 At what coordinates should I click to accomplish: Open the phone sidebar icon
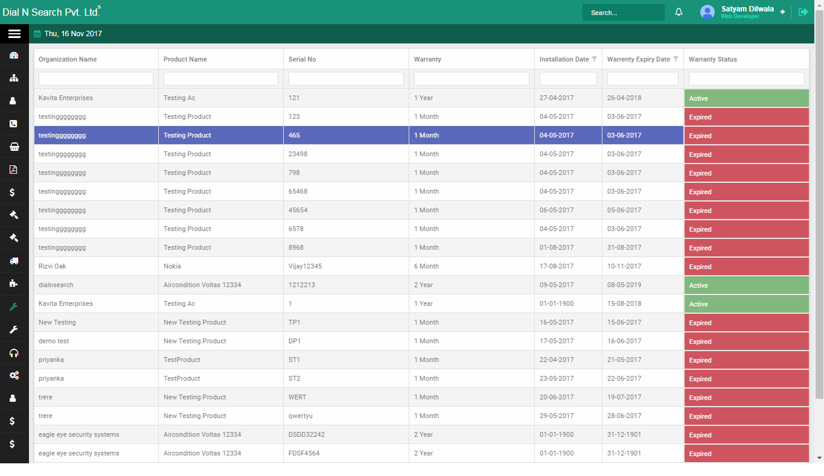point(14,124)
